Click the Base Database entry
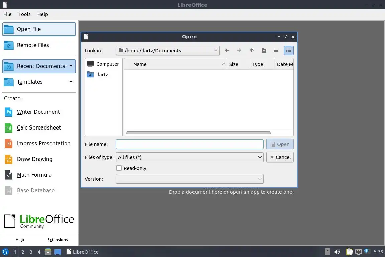 pos(39,191)
